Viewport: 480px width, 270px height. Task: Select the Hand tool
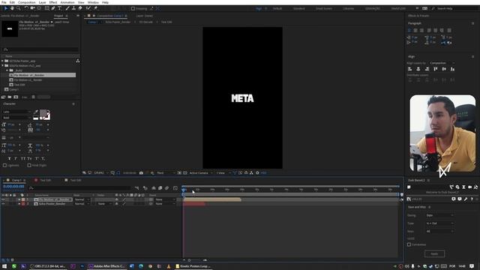tap(12, 8)
